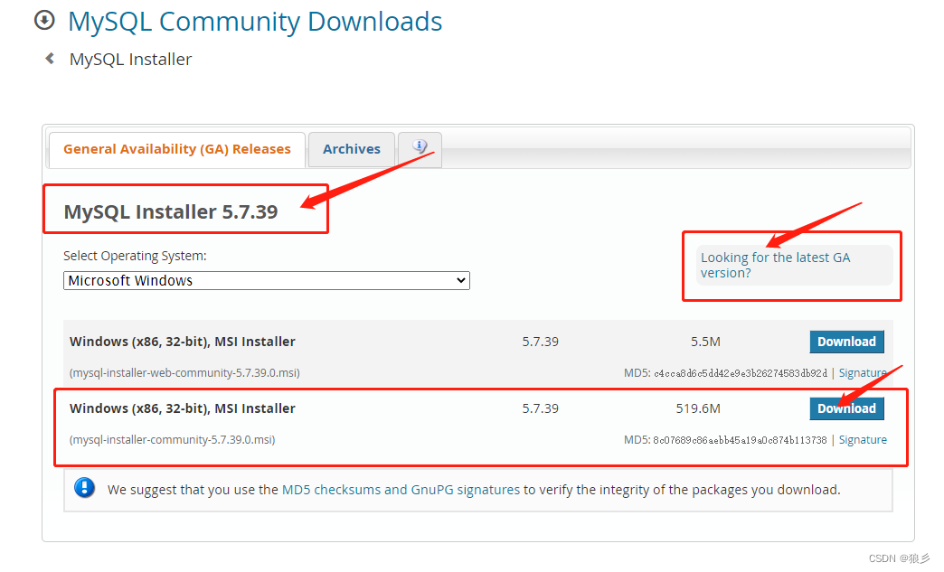Viewport: 944px width, 572px height.
Task: Click mysql-installer-web-community-5.7.39.0.msi filename
Action: pyautogui.click(x=184, y=373)
